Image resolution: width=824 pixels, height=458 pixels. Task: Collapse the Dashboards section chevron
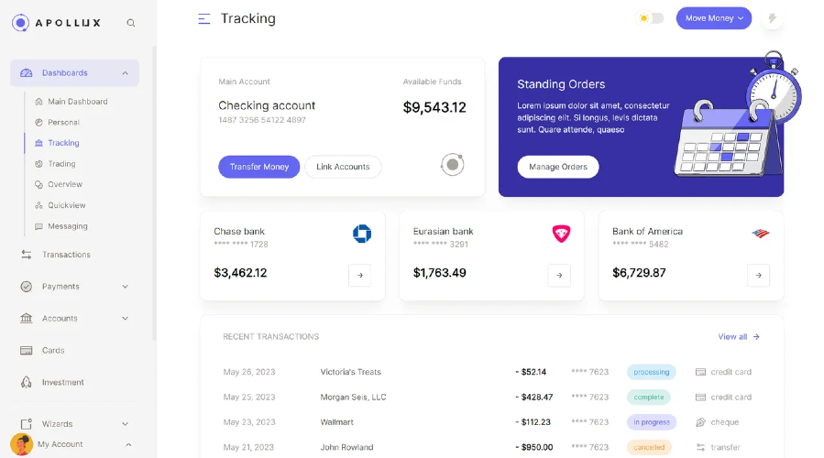125,73
